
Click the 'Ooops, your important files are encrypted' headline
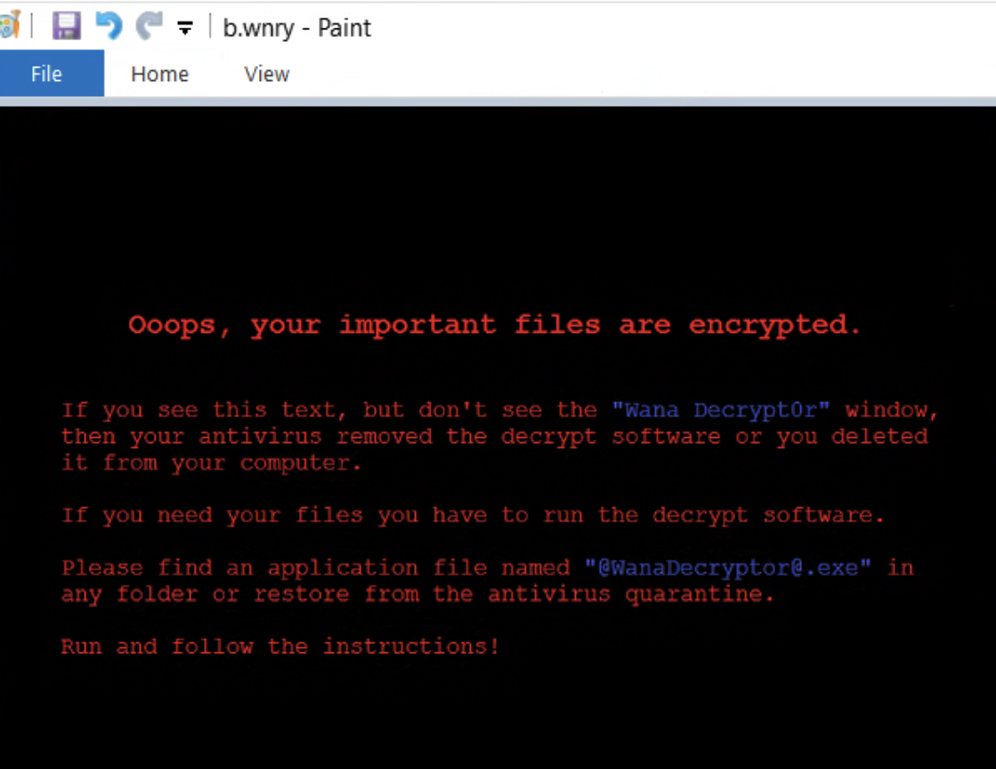pyautogui.click(x=494, y=325)
